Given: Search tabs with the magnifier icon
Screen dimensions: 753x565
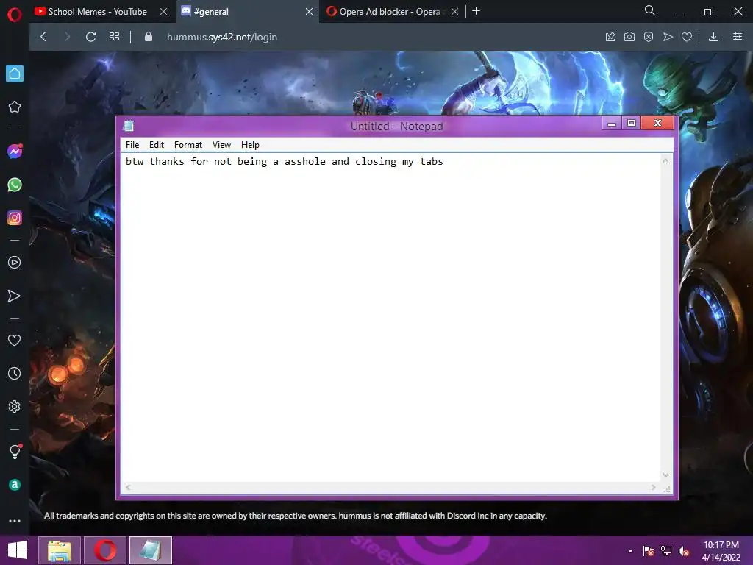Looking at the screenshot, I should point(650,10).
